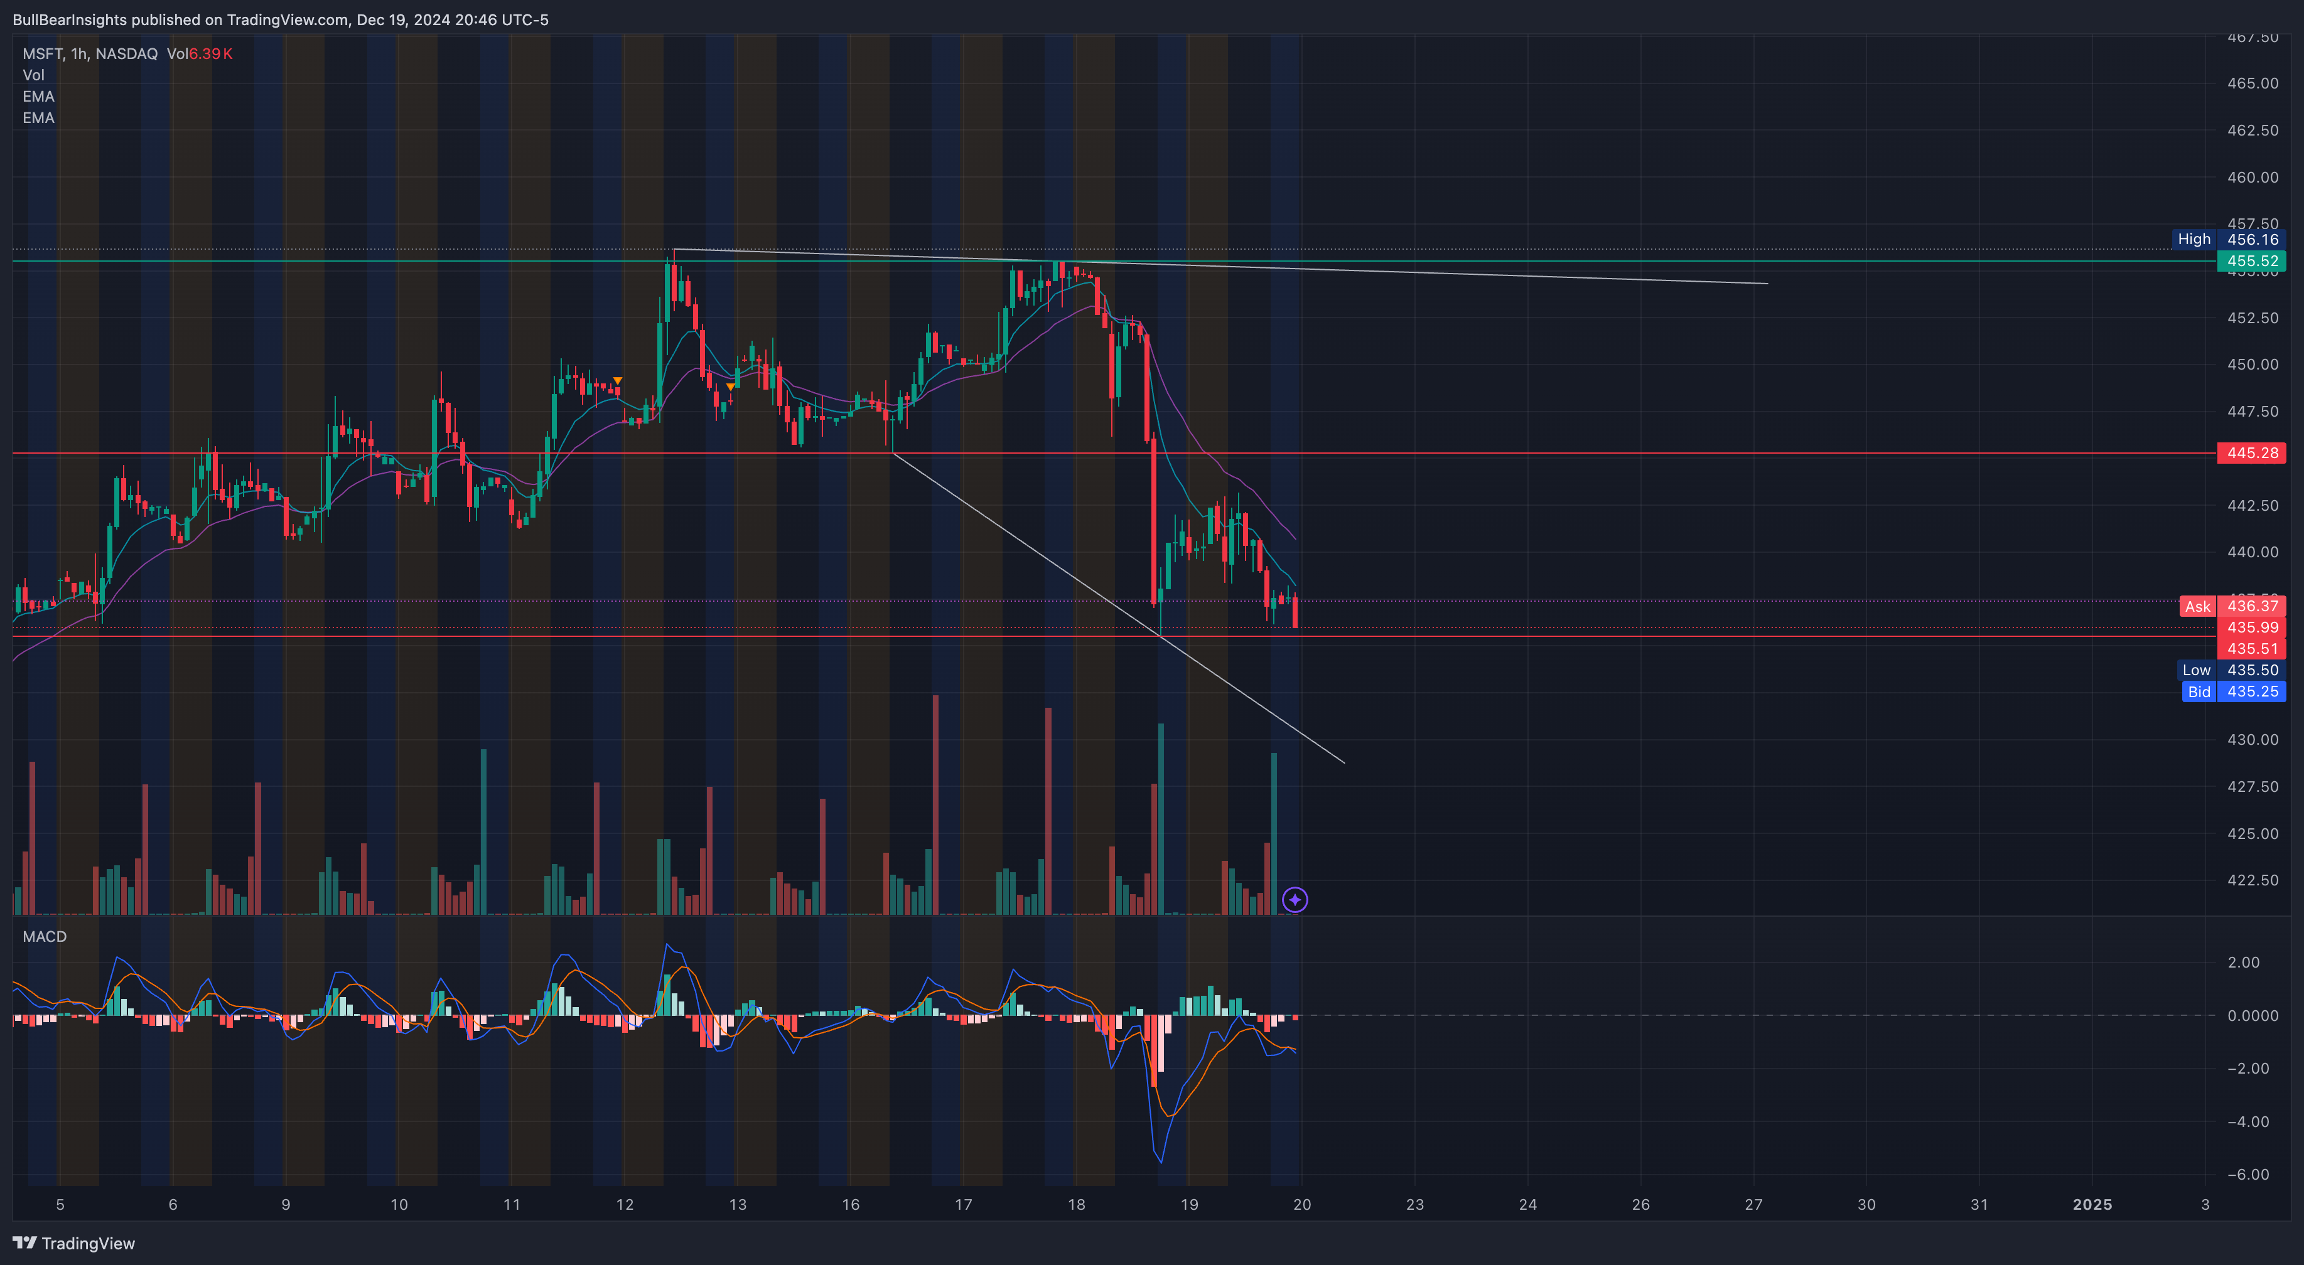
Task: Click the MACD pane label
Action: [x=45, y=936]
